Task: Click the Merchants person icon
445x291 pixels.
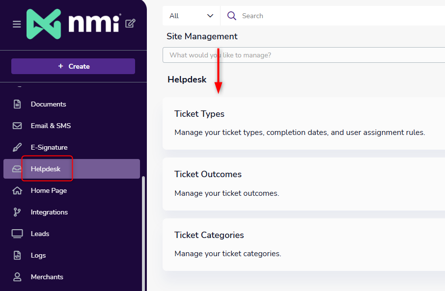Action: 17,277
